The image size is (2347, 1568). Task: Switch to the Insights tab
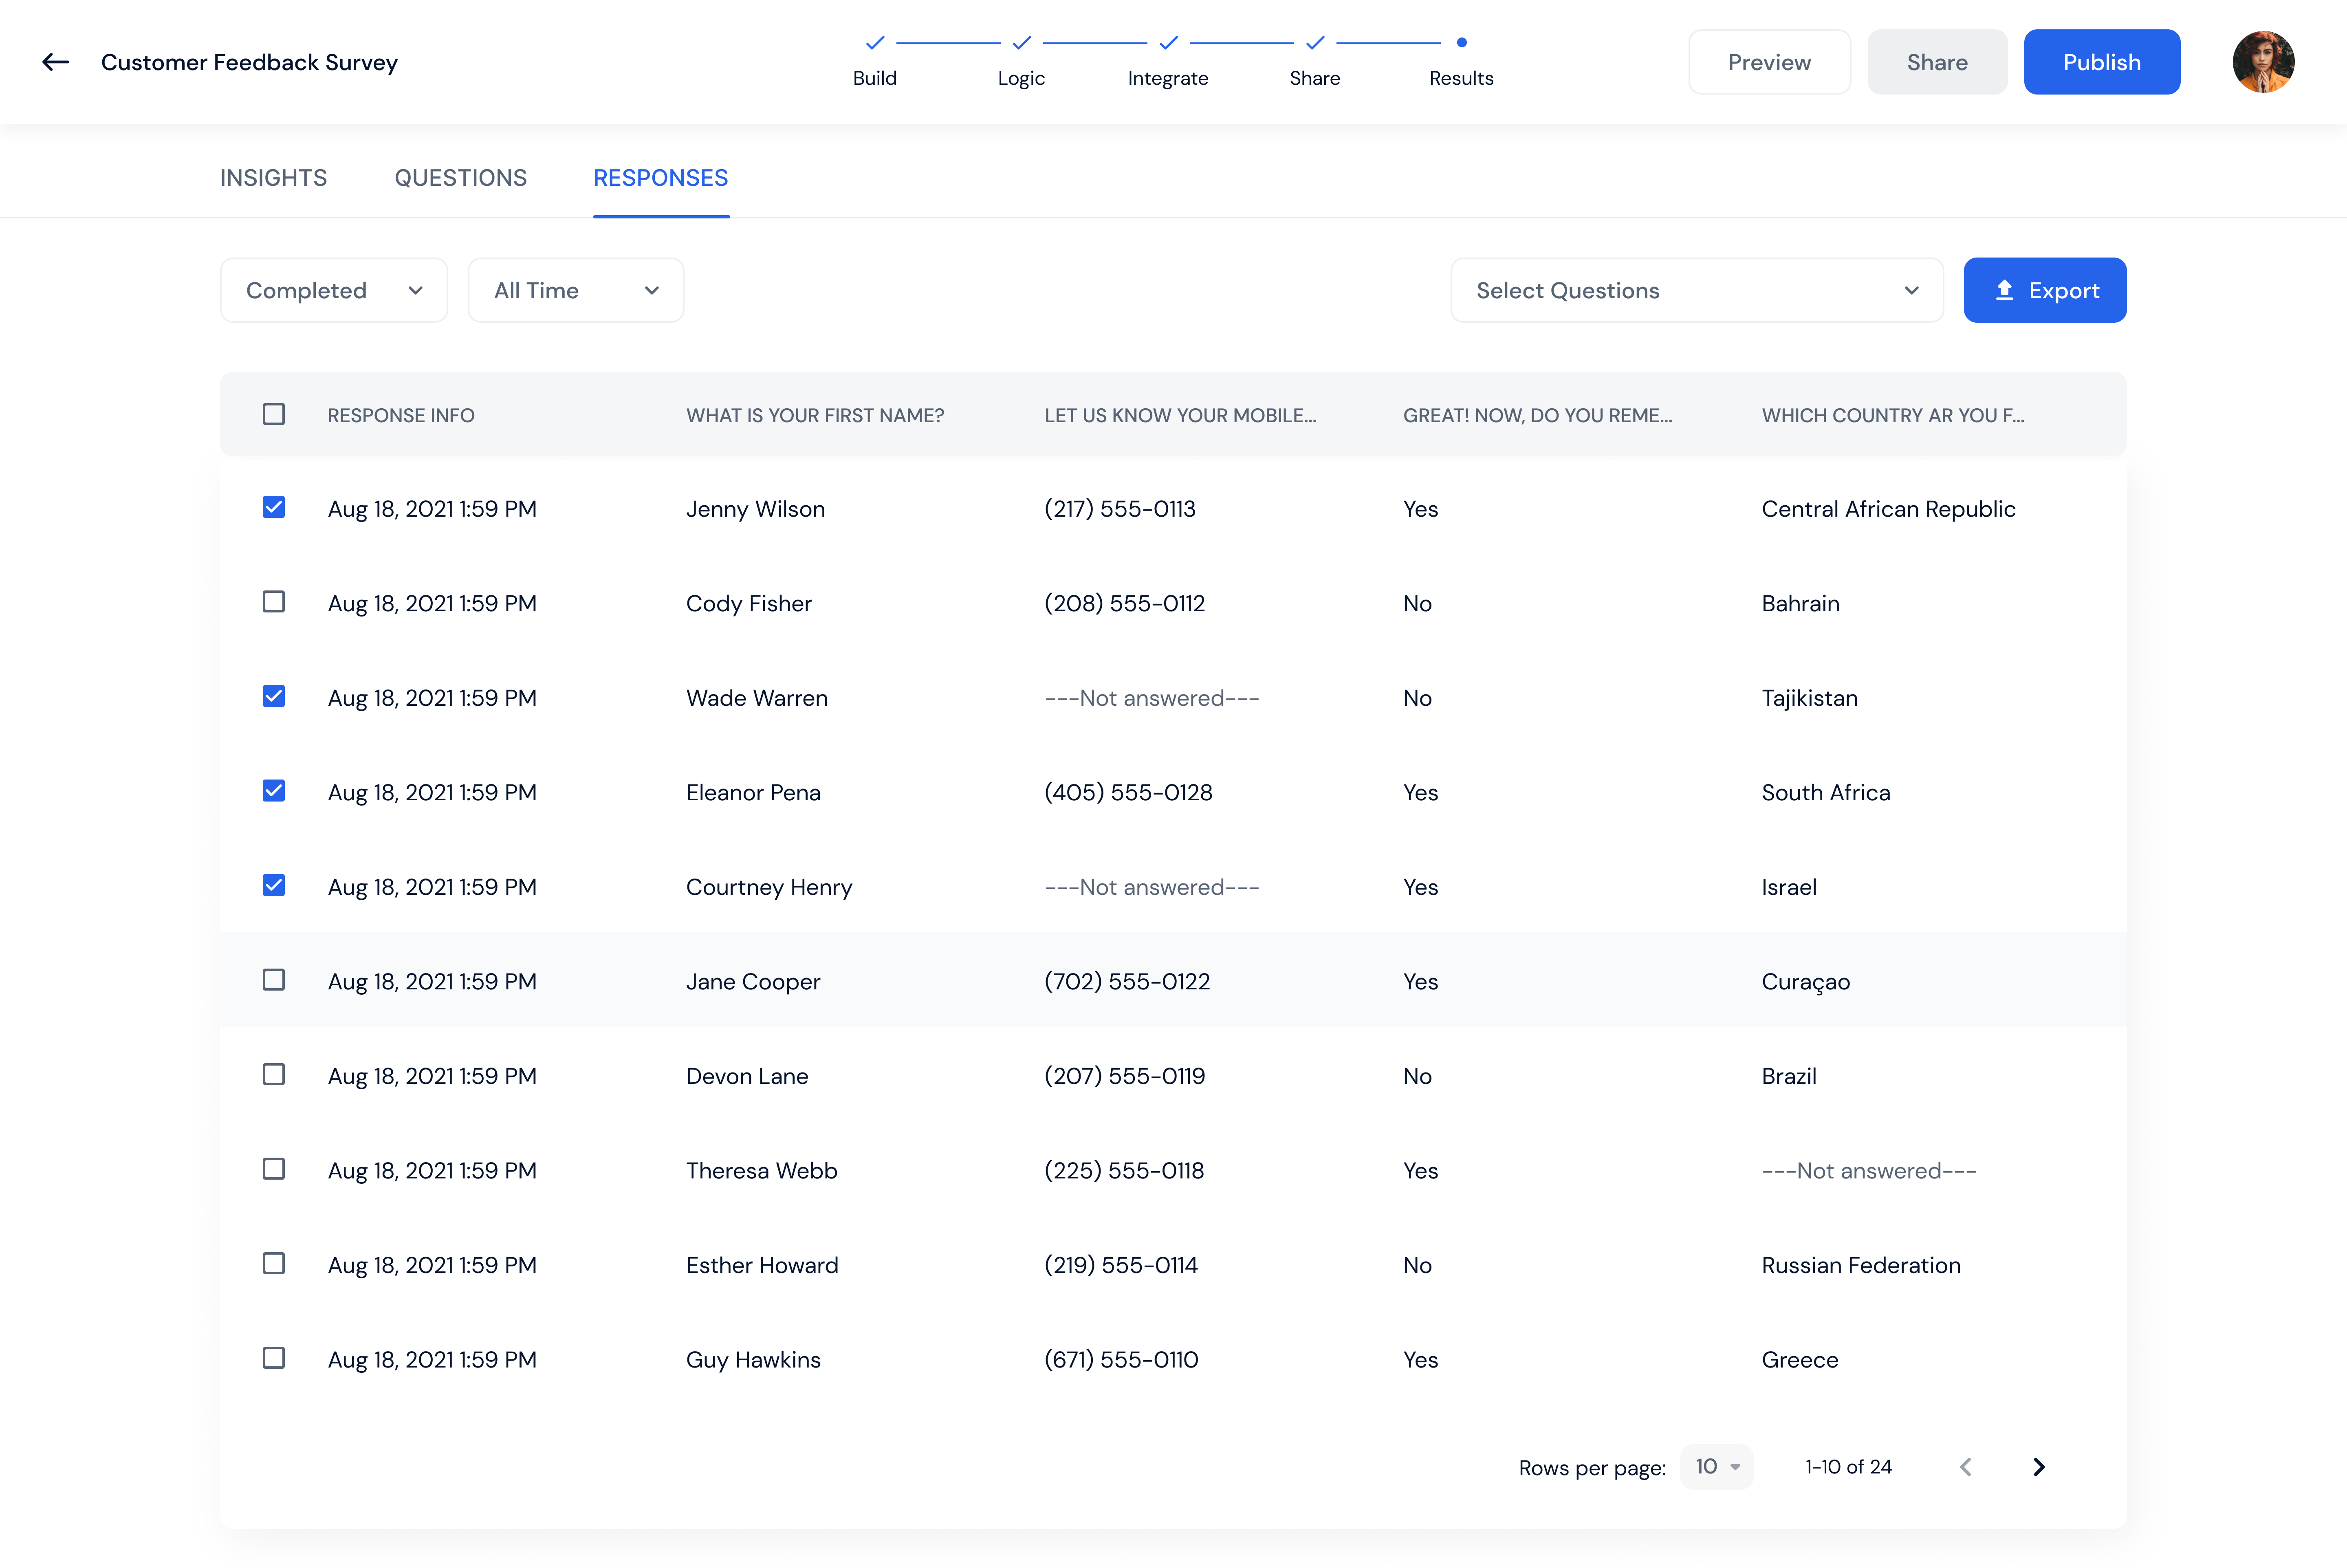(273, 177)
